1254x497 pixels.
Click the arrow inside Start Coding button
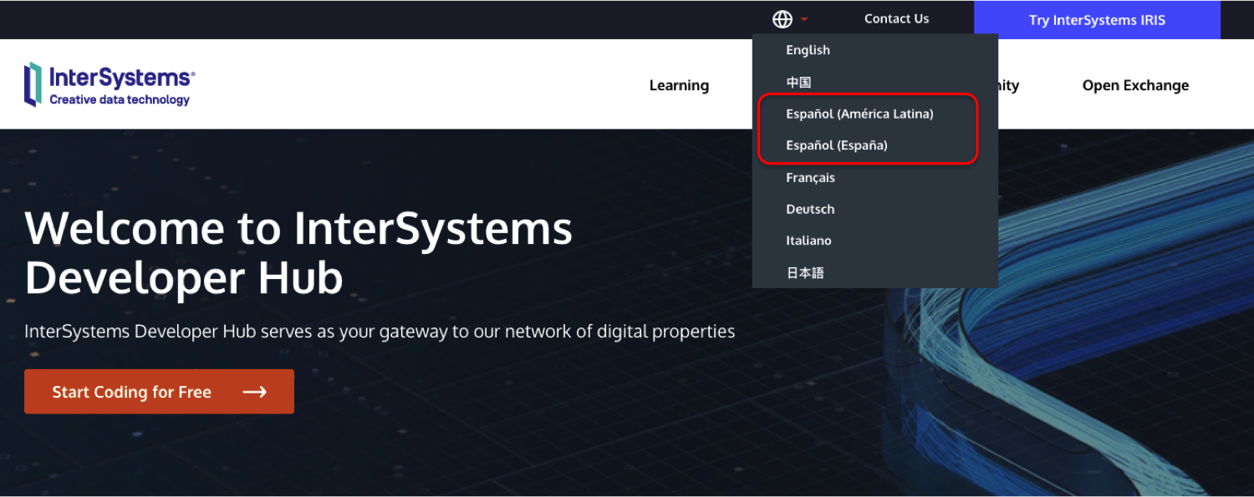pos(254,391)
